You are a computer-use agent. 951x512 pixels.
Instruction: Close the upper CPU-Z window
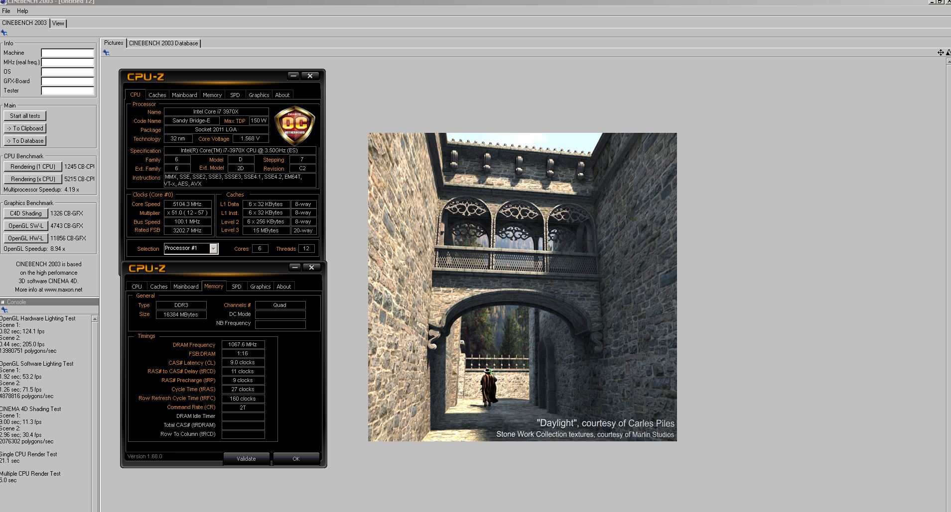[x=310, y=76]
